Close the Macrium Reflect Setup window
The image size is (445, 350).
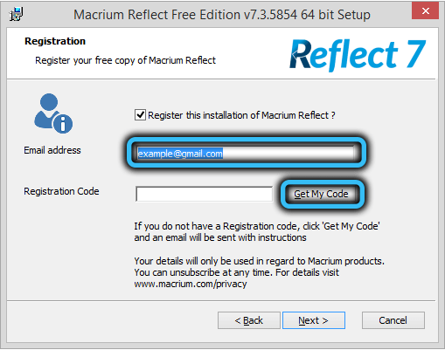tap(425, 11)
